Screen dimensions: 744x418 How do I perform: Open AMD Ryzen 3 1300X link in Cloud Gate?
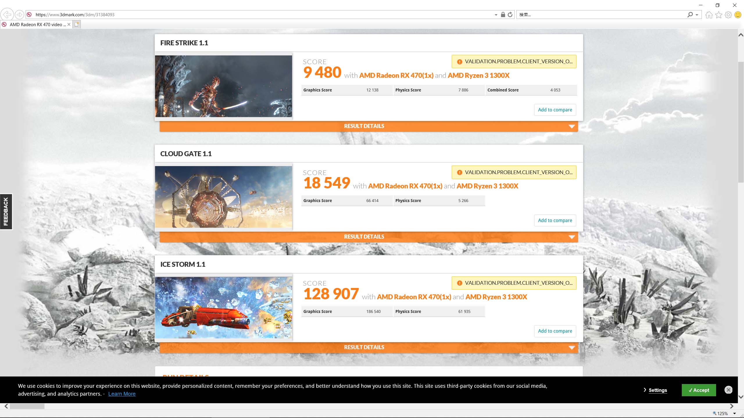(487, 186)
